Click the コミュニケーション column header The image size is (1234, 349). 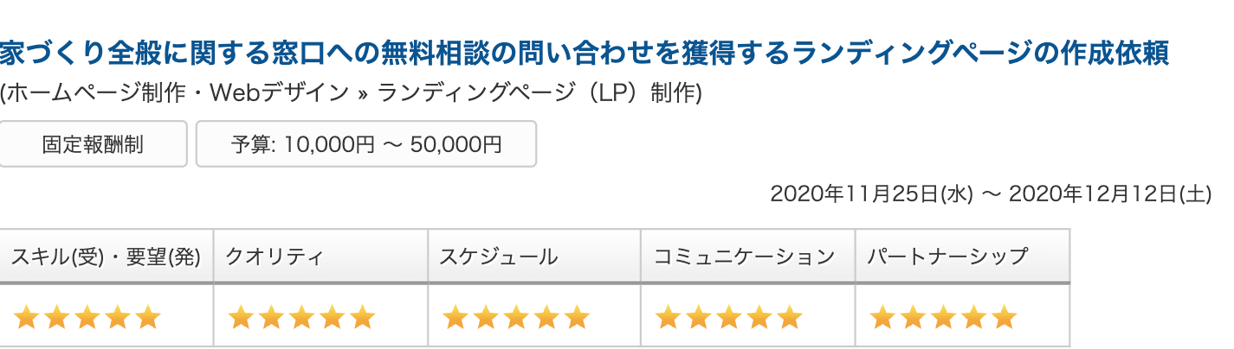pos(744,257)
